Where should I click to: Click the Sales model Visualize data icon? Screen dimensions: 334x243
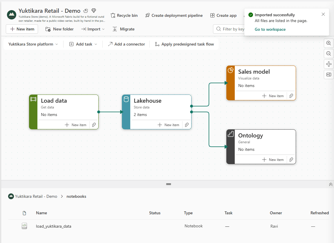pyautogui.click(x=231, y=70)
